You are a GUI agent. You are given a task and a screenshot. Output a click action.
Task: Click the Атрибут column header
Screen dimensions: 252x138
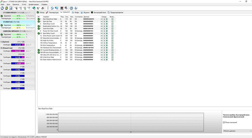[46, 17]
